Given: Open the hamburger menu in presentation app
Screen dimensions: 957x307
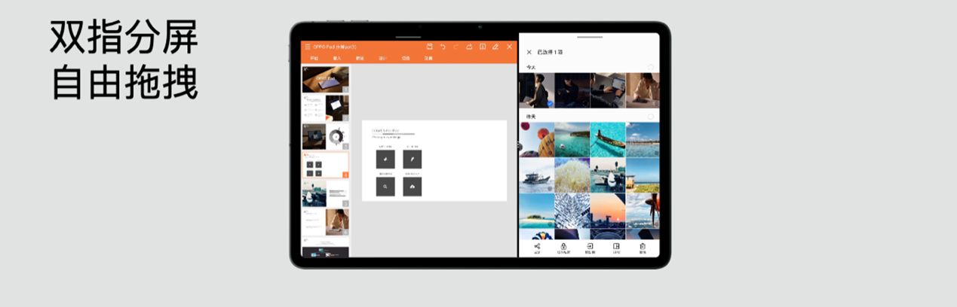Looking at the screenshot, I should 307,47.
